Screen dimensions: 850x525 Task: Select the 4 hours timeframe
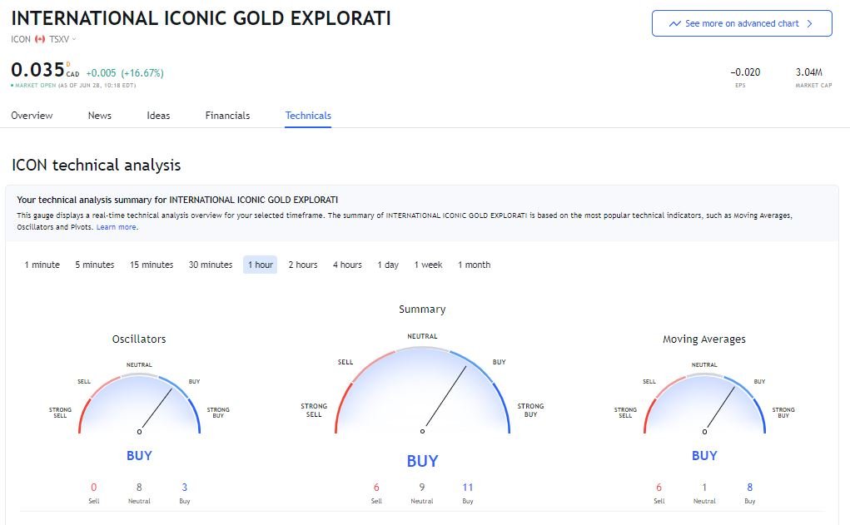coord(347,265)
